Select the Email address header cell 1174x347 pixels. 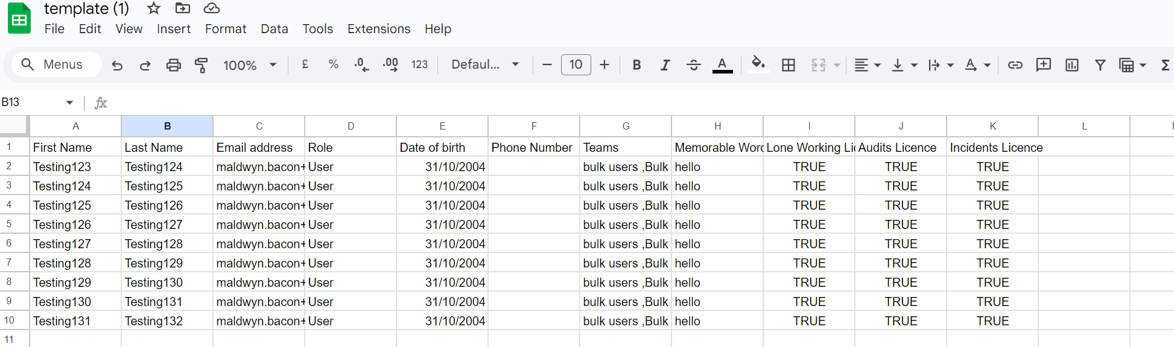(258, 148)
